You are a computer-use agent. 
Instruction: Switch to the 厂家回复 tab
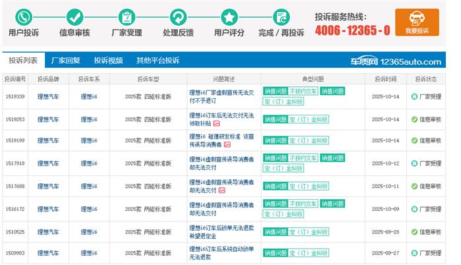(x=66, y=60)
